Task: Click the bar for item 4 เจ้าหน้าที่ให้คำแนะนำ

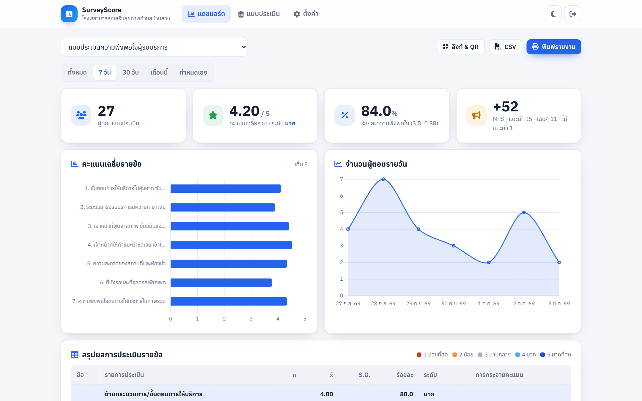Action: pos(231,245)
